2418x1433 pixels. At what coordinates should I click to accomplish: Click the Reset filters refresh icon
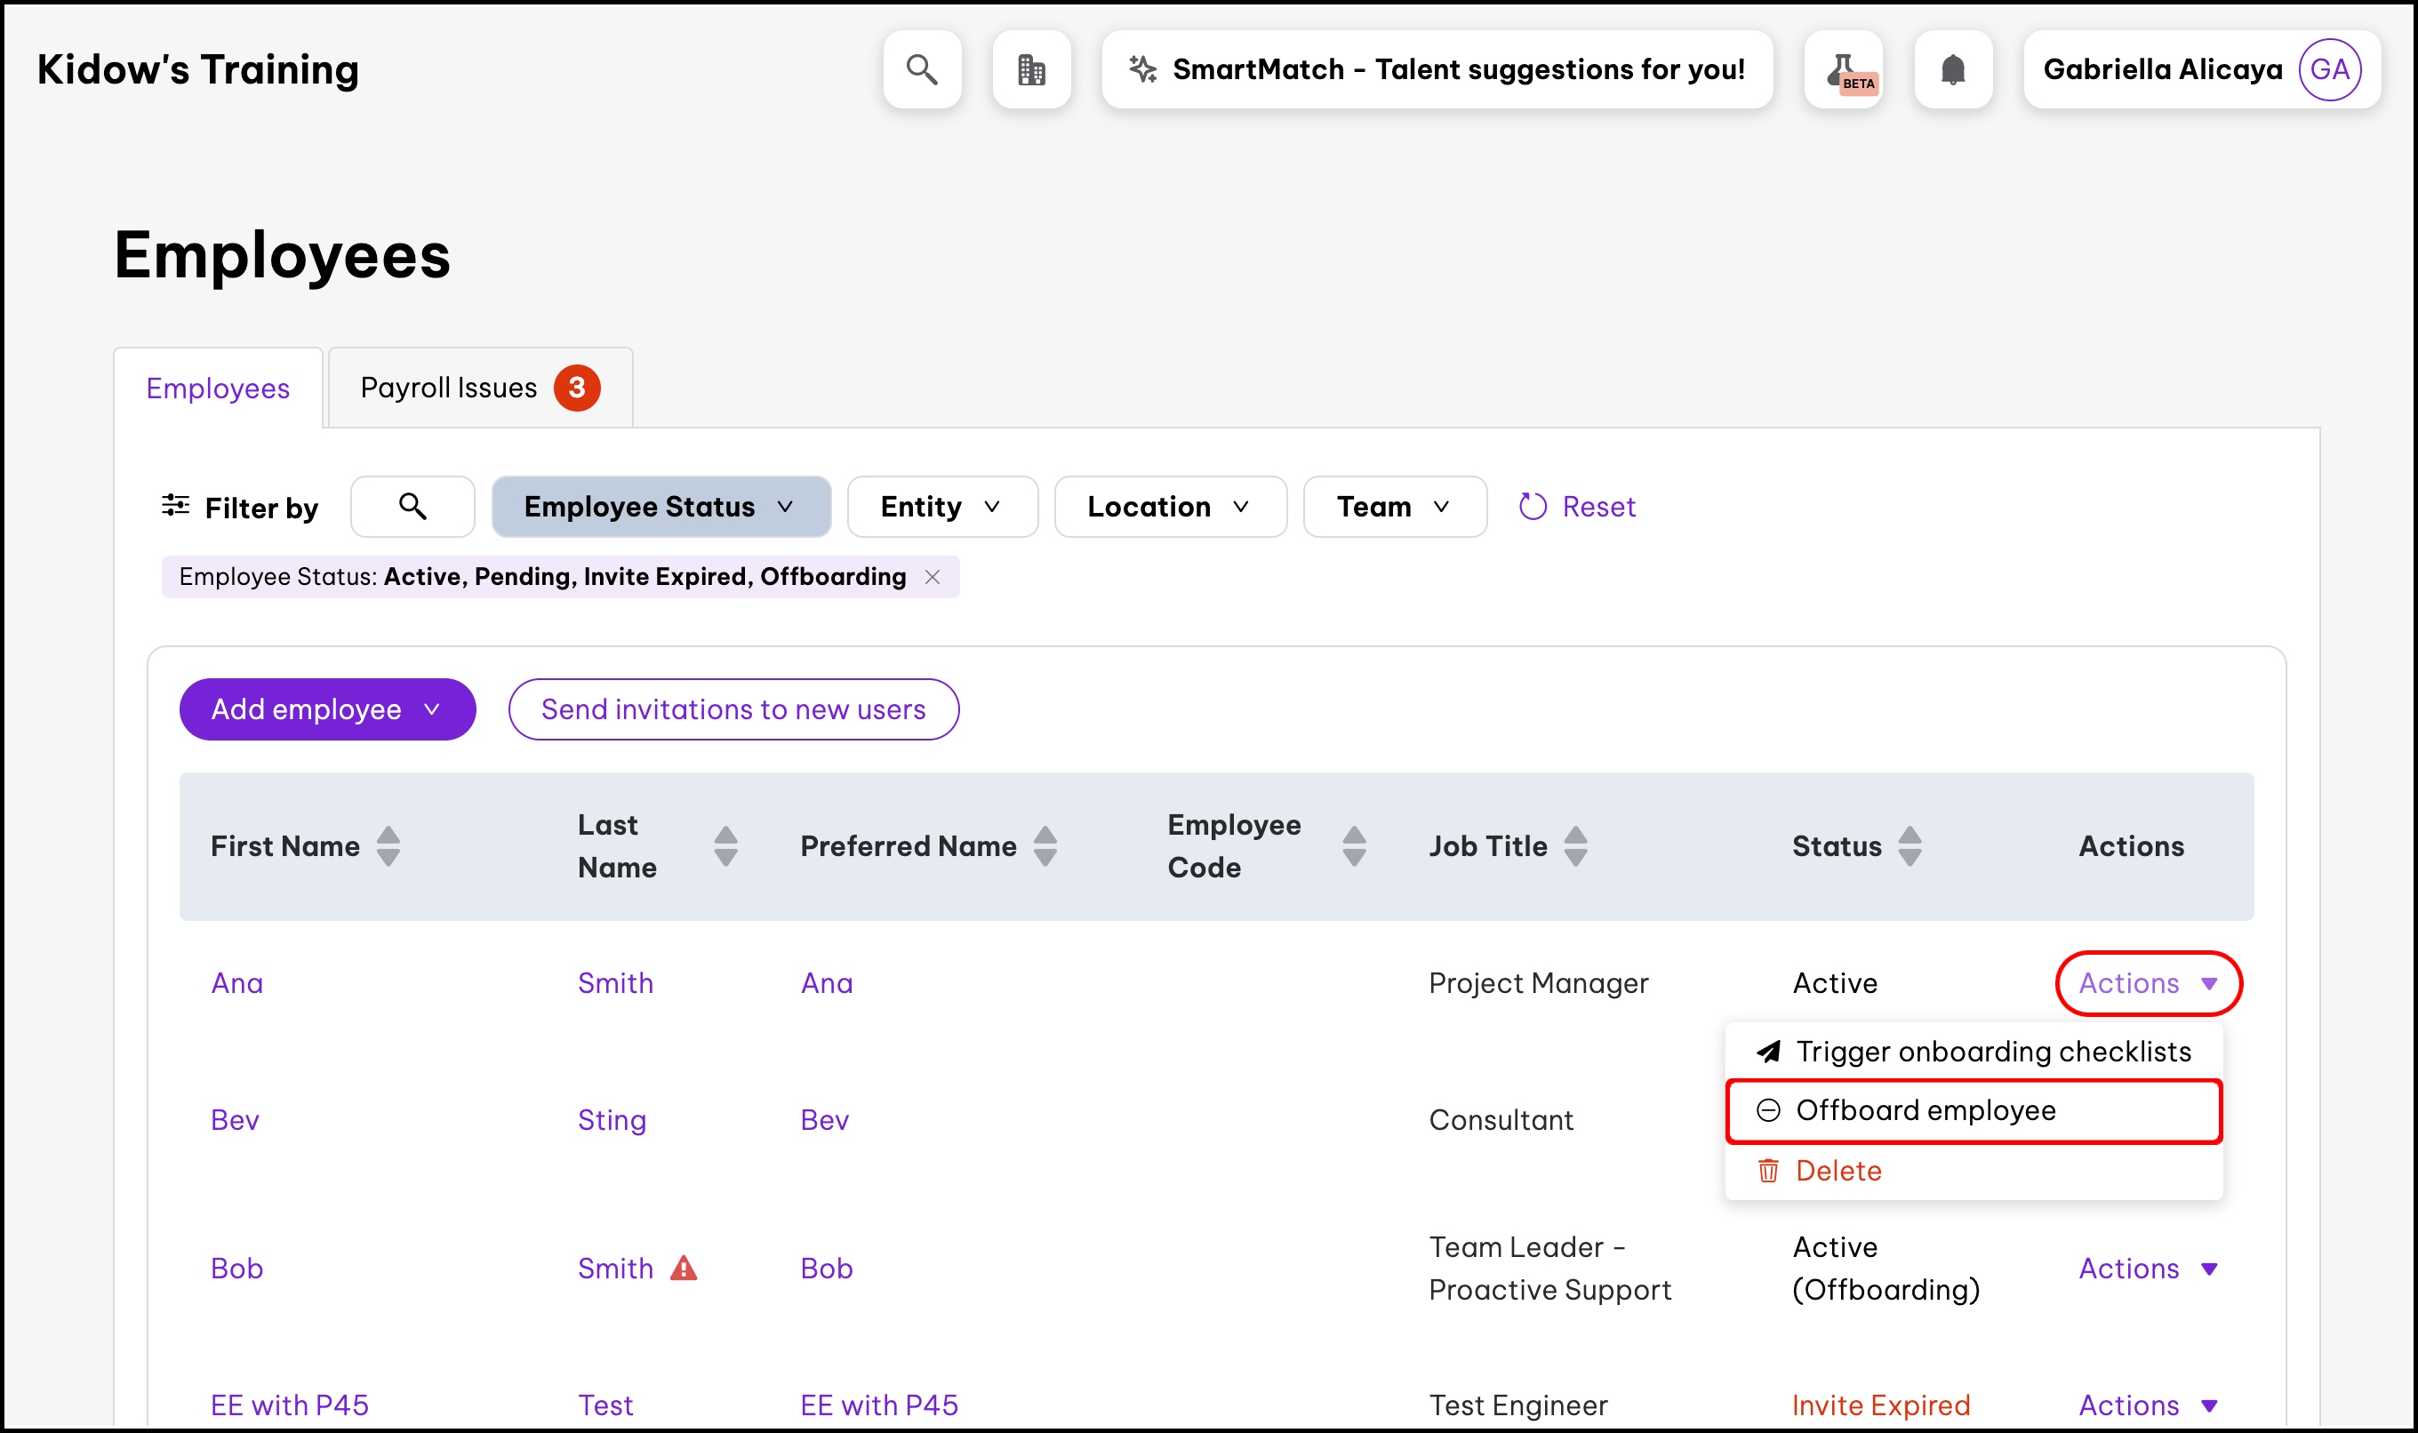tap(1533, 506)
